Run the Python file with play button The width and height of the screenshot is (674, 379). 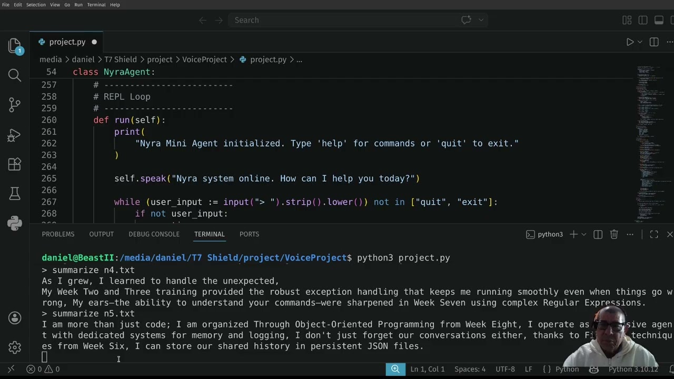click(630, 42)
